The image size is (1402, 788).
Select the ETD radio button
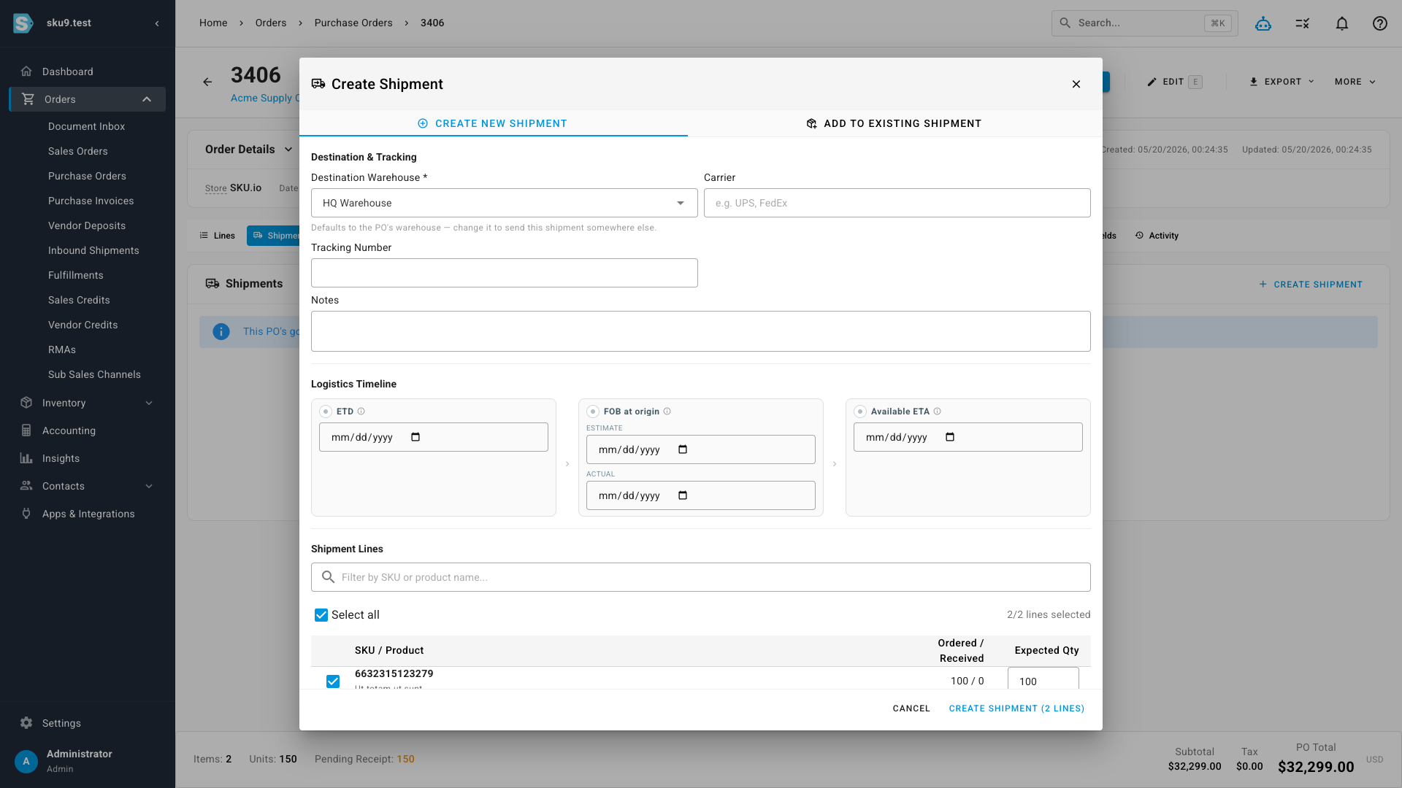click(326, 412)
